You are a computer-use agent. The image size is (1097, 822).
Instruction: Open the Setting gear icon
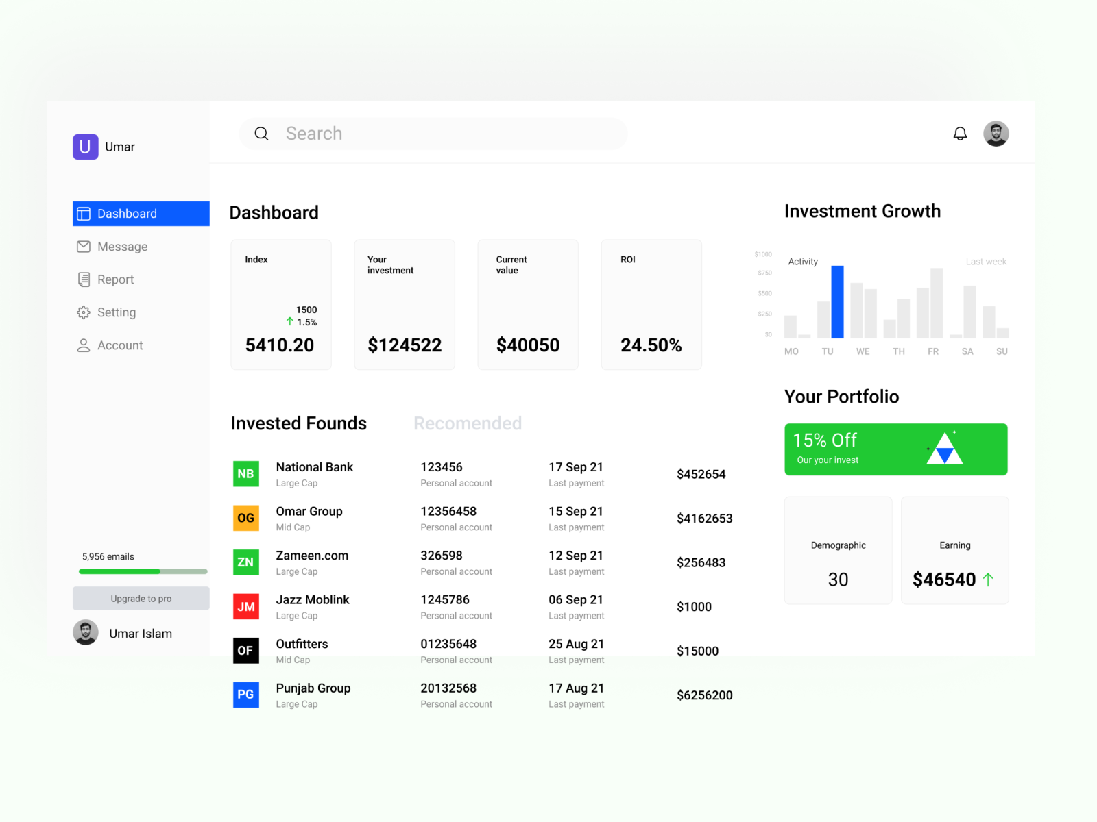83,312
